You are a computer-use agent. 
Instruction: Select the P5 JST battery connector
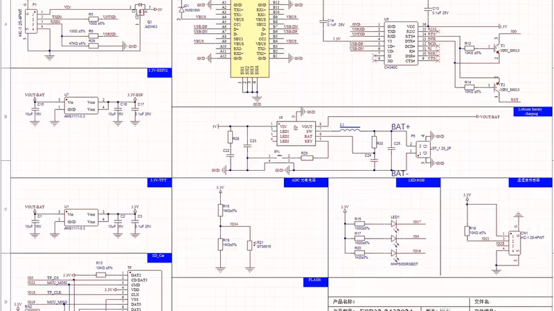point(423,149)
